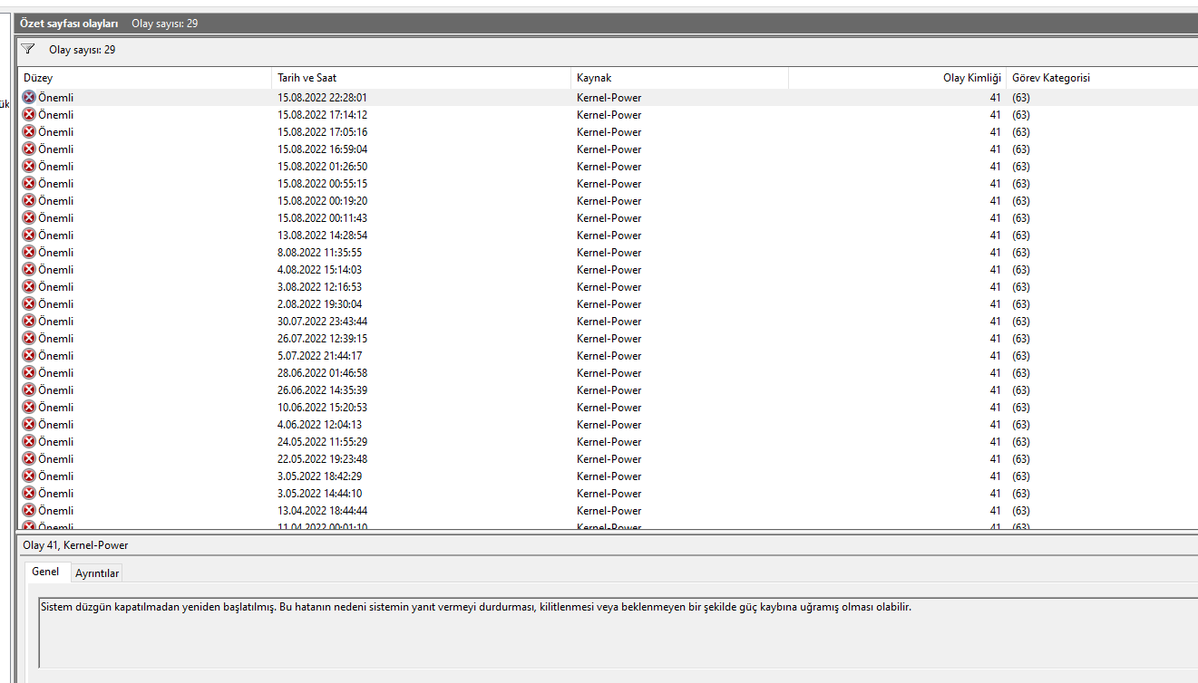The image size is (1198, 683).
Task: Click event ID 41 in the 4.06.2022 12:04:13 row
Action: [x=996, y=424]
